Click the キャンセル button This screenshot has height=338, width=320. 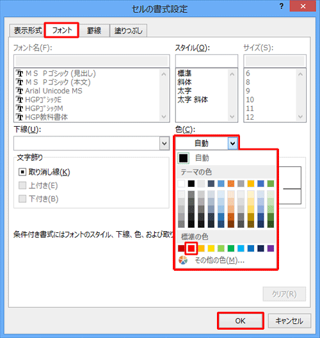click(289, 321)
